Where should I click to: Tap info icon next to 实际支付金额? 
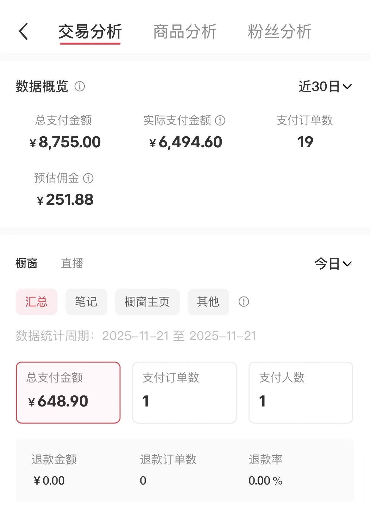pos(220,120)
